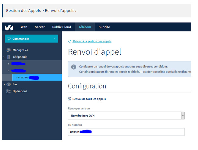Click the blue info icon in the notice
The height and width of the screenshot is (150, 198).
(73, 67)
